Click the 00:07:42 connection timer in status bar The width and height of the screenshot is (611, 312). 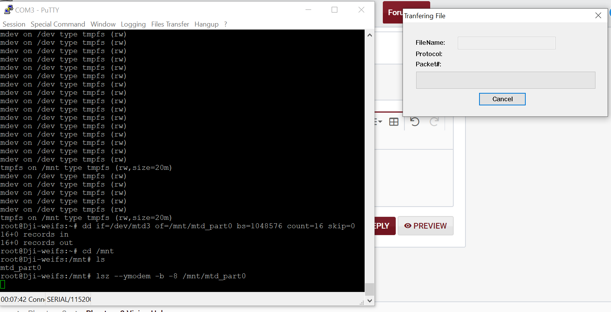[x=23, y=299]
